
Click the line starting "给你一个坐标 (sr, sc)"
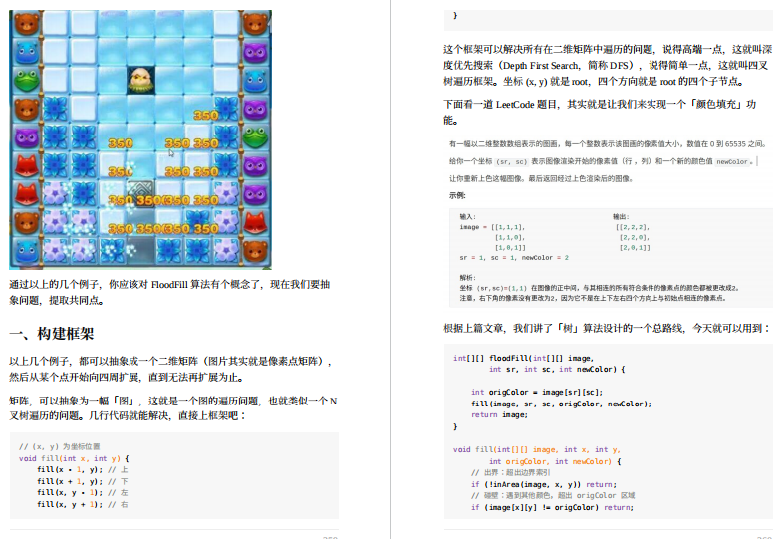(x=602, y=161)
